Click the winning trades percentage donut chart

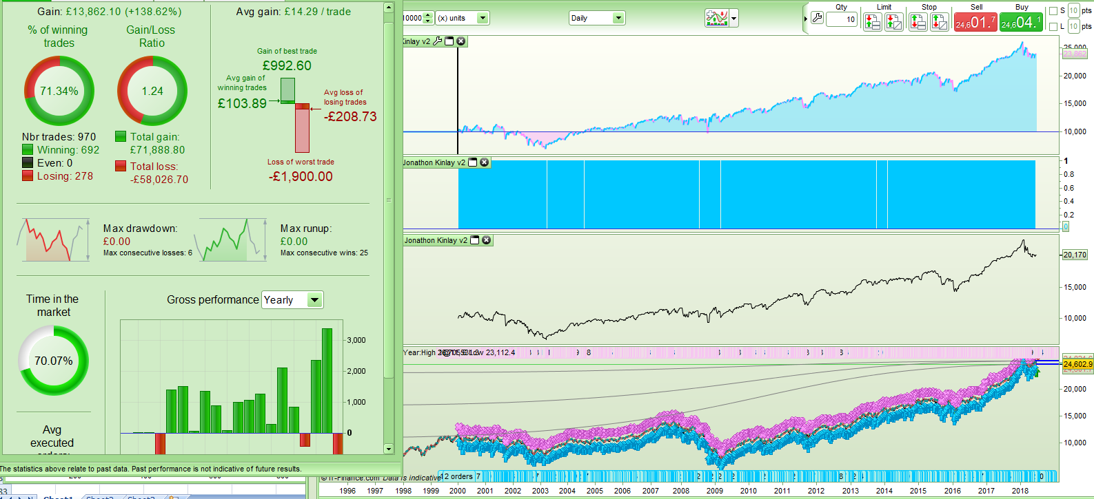[x=59, y=91]
